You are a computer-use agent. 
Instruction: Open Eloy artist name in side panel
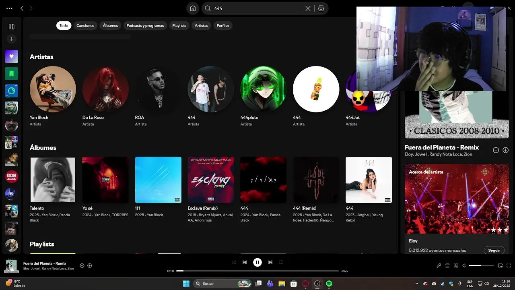click(x=413, y=241)
